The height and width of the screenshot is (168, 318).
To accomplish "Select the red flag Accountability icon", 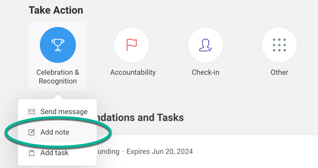I will pos(132,45).
